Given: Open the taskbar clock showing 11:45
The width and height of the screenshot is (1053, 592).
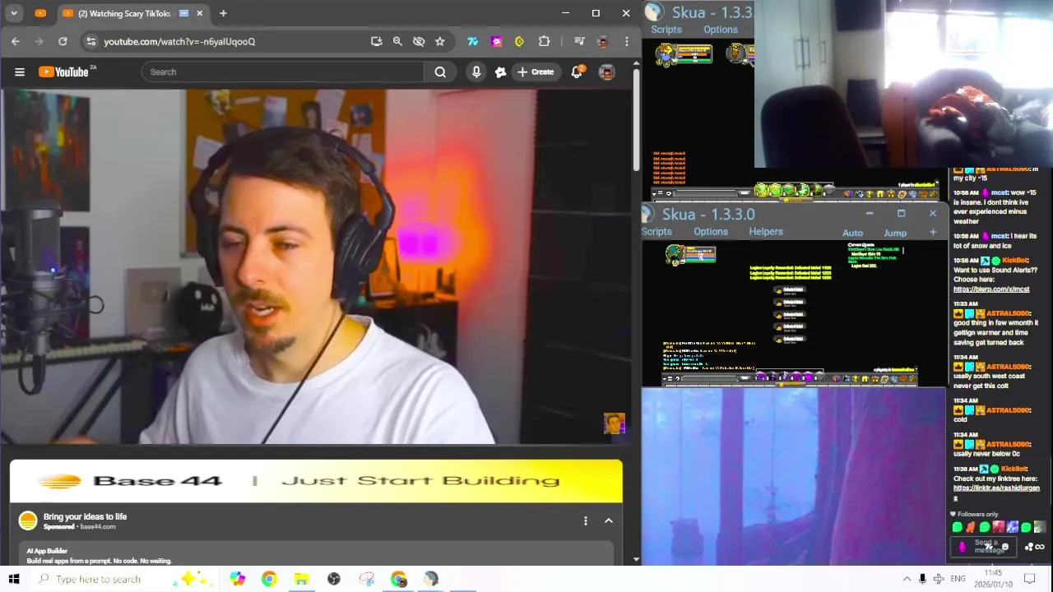Looking at the screenshot, I should tap(993, 578).
